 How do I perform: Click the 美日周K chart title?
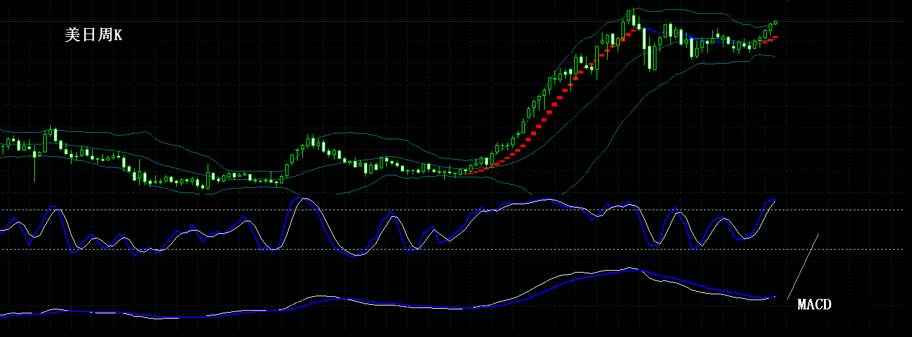pyautogui.click(x=93, y=35)
